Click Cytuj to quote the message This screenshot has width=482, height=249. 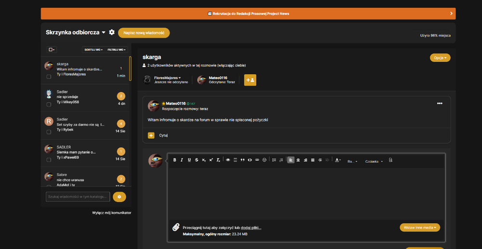tap(163, 136)
